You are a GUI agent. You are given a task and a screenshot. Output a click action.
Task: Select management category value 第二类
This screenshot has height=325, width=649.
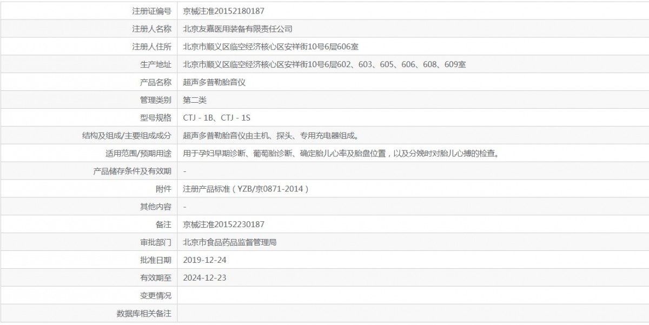tap(195, 100)
